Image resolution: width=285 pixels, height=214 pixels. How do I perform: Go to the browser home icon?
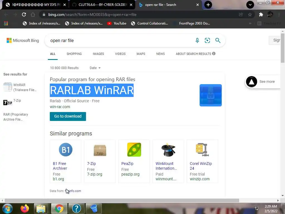[33, 14]
